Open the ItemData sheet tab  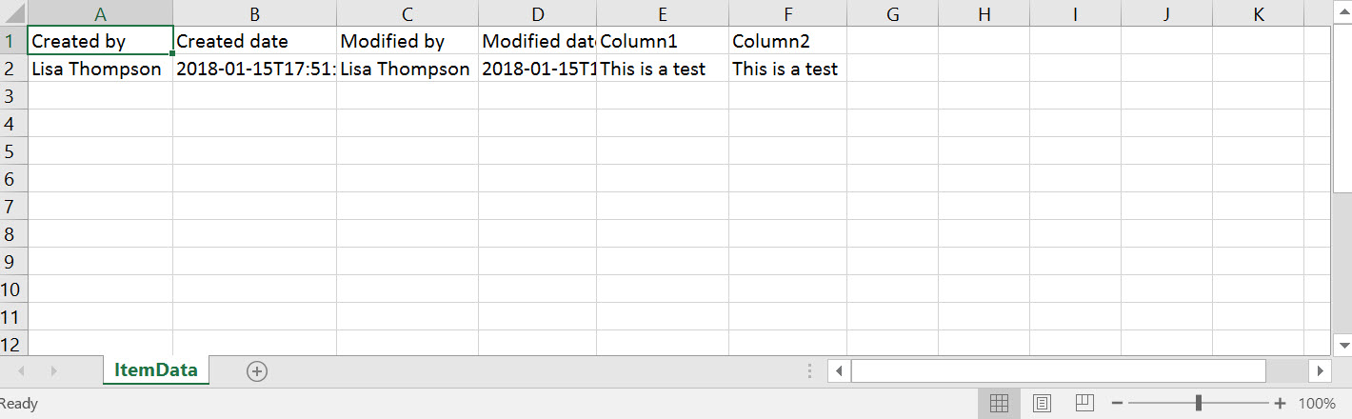(156, 370)
